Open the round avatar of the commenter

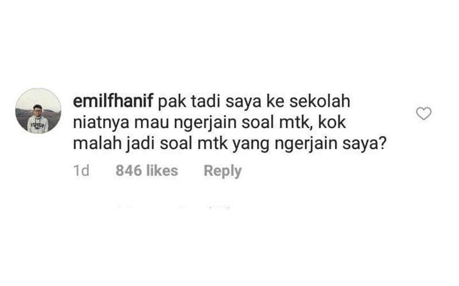coord(38,111)
